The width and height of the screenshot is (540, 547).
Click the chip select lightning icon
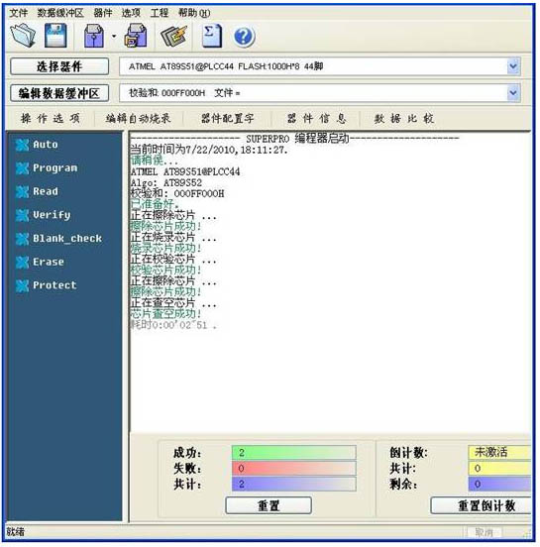click(x=173, y=36)
